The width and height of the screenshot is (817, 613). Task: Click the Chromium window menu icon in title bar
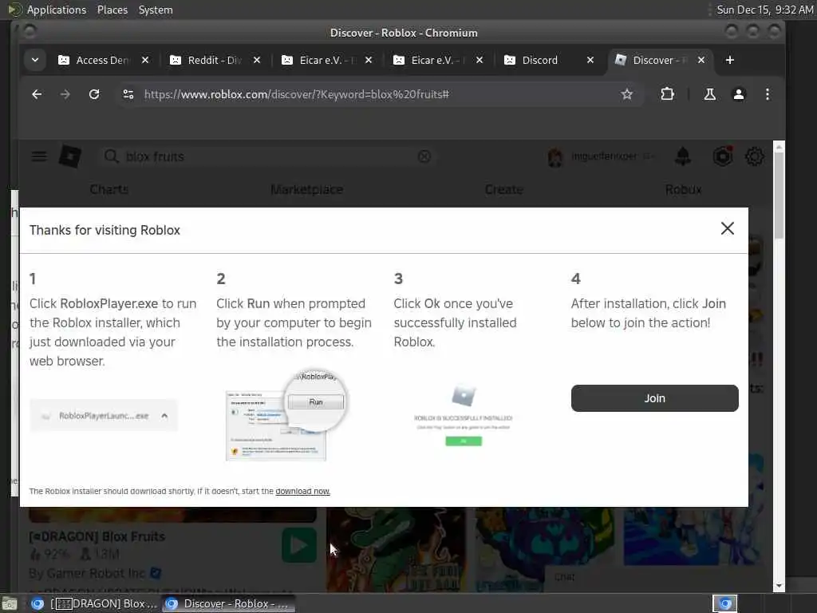(30, 32)
